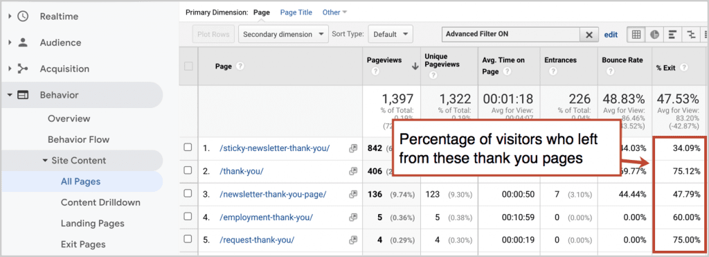This screenshot has height=257, width=709.
Task: Click the Acquisition arrows icon
Action: coord(23,69)
